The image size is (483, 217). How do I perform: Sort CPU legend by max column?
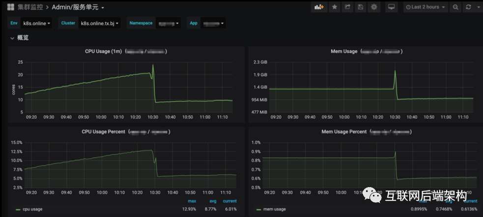coord(192,201)
